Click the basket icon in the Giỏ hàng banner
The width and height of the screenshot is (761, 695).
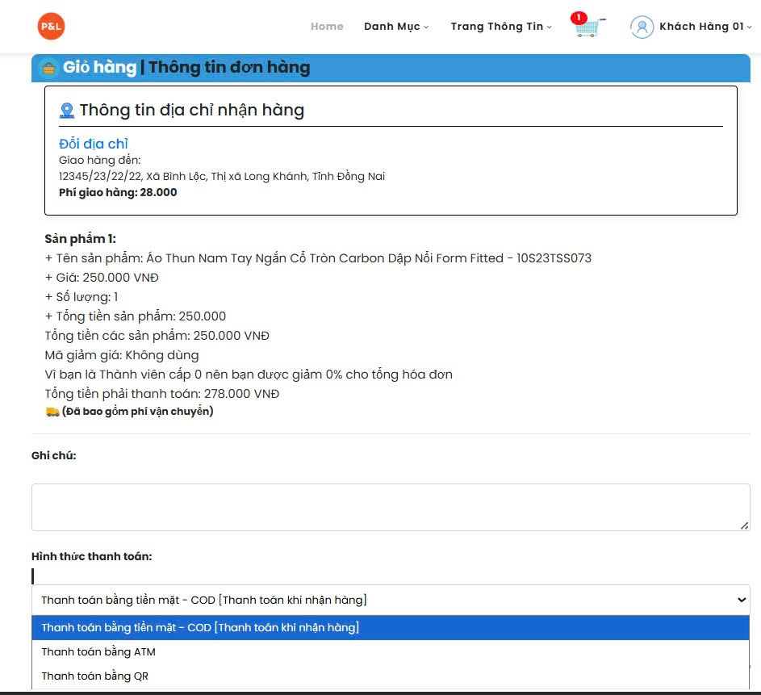pos(48,67)
